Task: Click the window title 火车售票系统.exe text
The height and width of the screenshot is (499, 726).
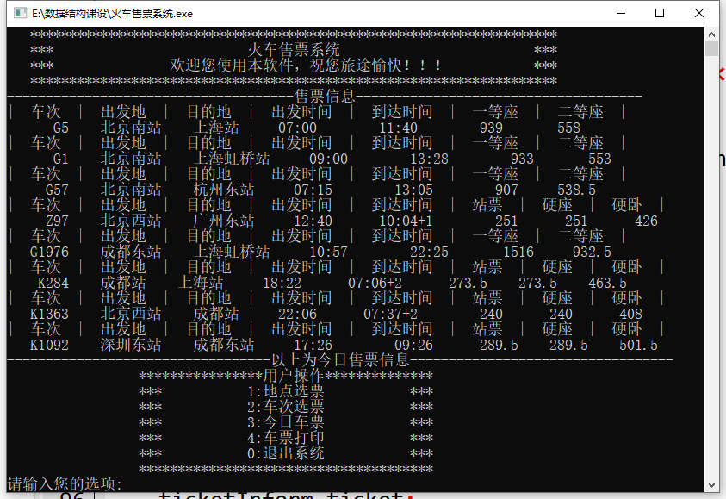Action: click(113, 14)
